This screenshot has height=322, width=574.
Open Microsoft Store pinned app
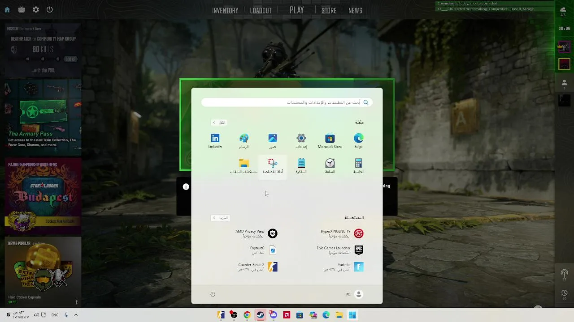click(x=330, y=141)
